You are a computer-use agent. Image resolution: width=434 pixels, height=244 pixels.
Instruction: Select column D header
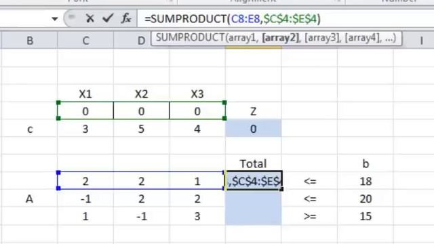coord(141,41)
